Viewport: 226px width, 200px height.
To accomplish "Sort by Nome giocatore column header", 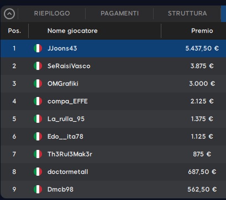I will pyautogui.click(x=72, y=31).
